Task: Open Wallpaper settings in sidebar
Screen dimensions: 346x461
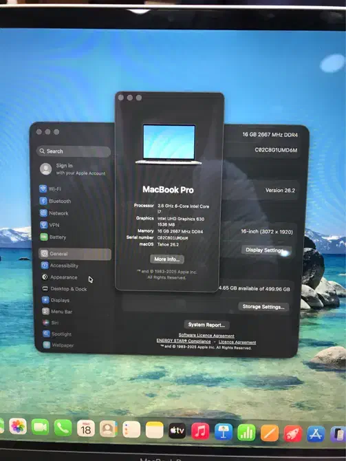Action: [58, 345]
